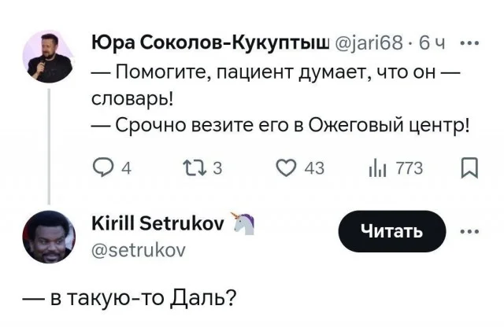Retweet the post by Юра Соколов-Кукуптыш
This screenshot has height=335, width=504.
193,168
